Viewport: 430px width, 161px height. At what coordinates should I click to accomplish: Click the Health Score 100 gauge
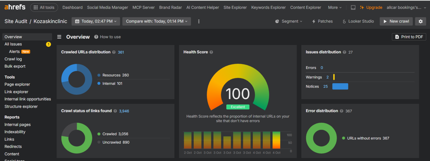pos(238,87)
